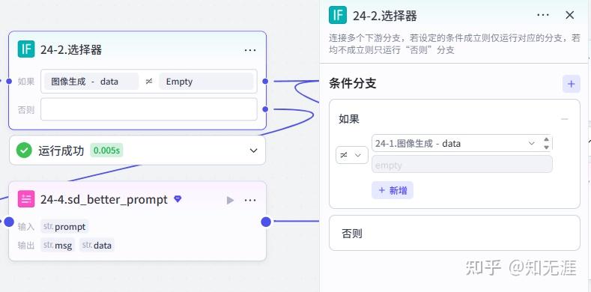Viewport: 591px width, 292px height.
Task: Open more options on 24-4.sd_better_prompt node
Action: [x=250, y=200]
